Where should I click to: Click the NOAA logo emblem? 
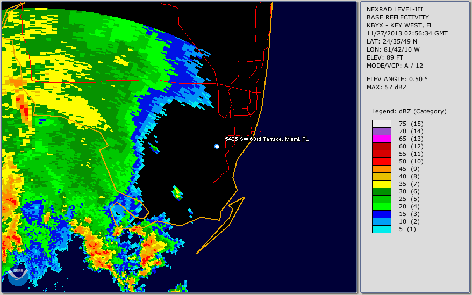(18, 276)
